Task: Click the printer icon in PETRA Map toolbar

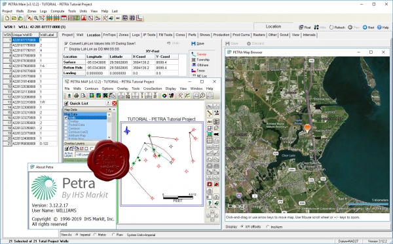Action: click(76, 96)
